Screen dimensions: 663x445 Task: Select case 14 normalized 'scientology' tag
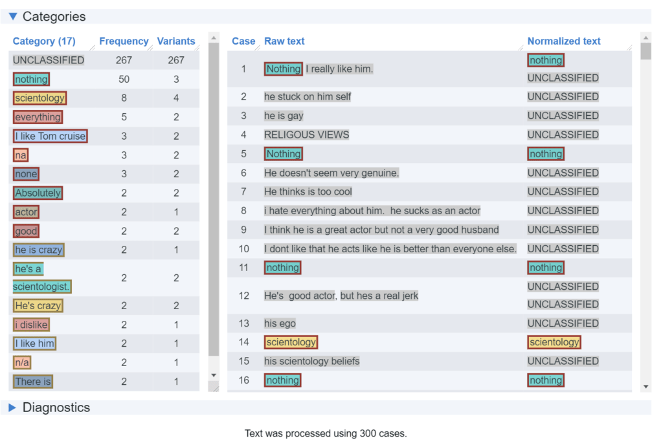click(554, 342)
